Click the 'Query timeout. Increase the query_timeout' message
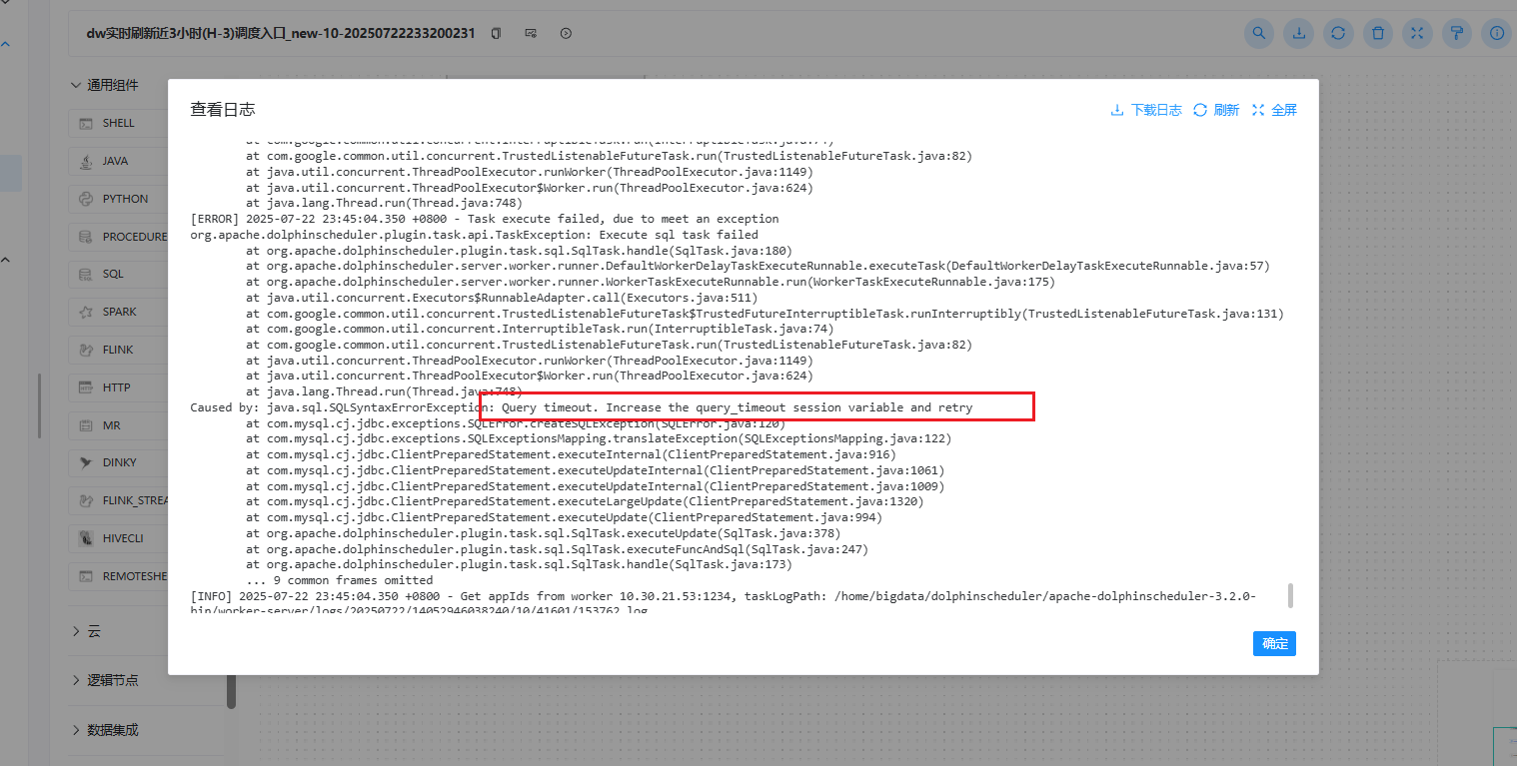The height and width of the screenshot is (766, 1517). (x=737, y=407)
